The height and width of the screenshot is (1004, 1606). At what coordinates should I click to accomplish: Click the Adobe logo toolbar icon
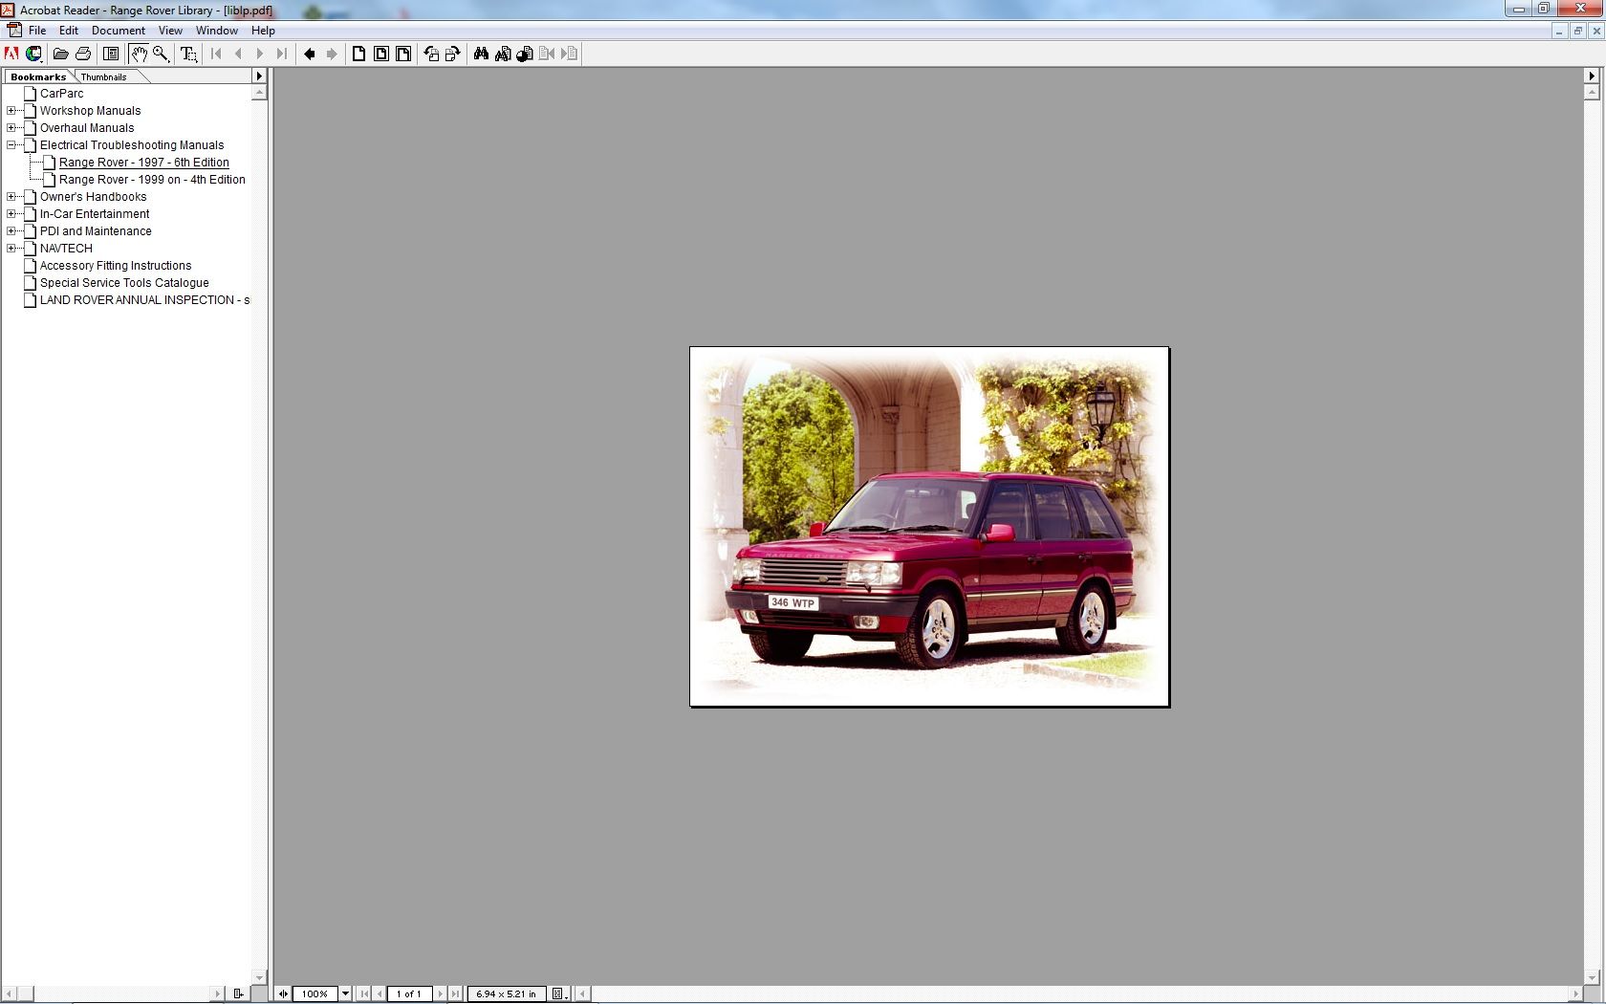[11, 55]
